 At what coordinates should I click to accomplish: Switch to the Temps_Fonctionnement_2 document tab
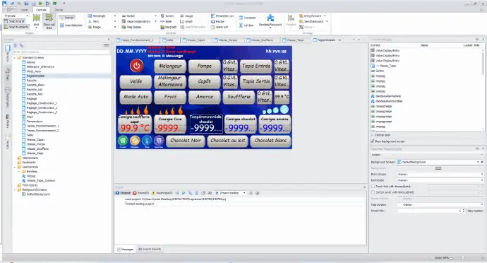(138, 40)
